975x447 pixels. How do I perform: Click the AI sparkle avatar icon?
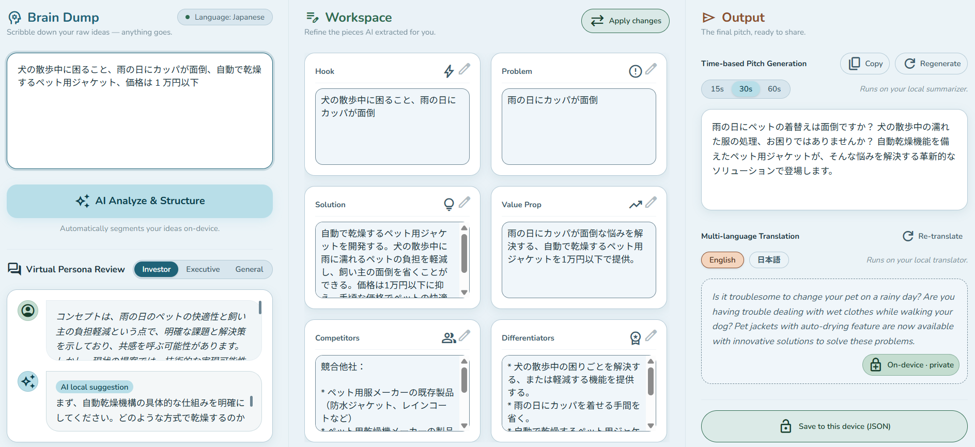(x=28, y=381)
